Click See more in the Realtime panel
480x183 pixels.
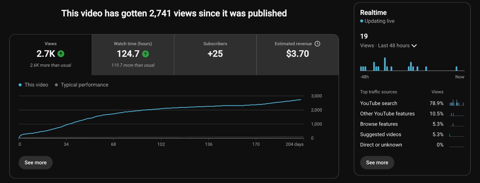tap(377, 163)
